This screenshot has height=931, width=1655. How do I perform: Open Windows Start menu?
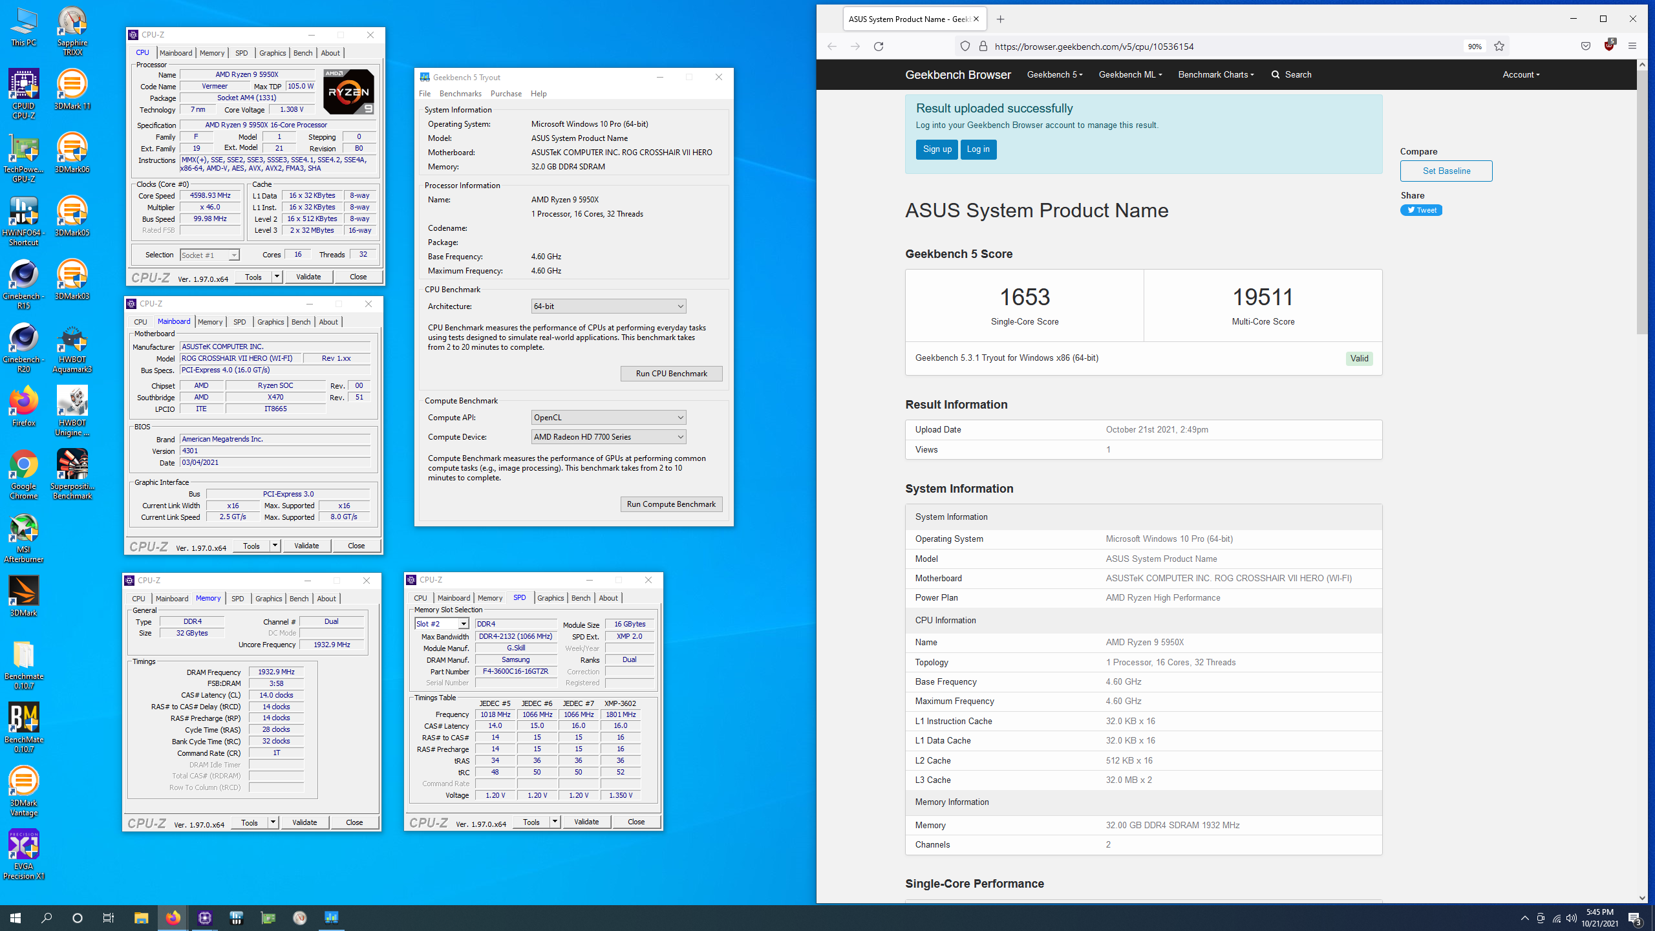tap(16, 917)
